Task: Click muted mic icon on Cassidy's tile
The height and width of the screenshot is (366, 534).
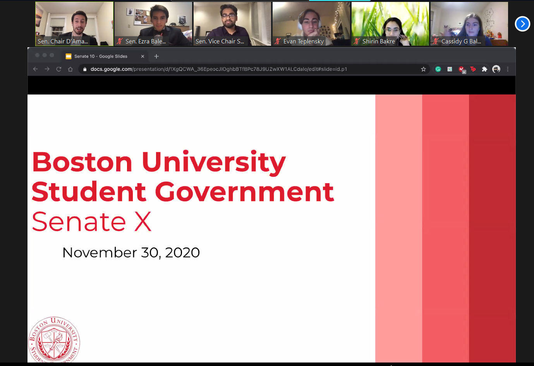Action: click(x=436, y=41)
